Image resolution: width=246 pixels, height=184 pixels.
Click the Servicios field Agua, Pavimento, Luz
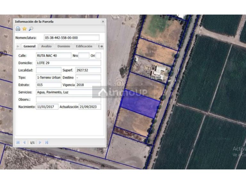69,92
